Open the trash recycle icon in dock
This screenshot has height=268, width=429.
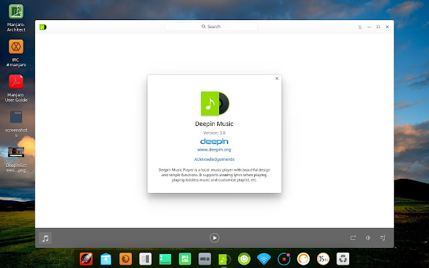343,259
